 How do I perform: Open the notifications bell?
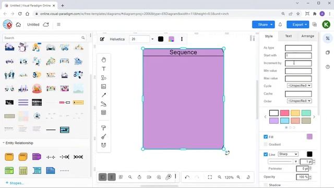coord(280,25)
